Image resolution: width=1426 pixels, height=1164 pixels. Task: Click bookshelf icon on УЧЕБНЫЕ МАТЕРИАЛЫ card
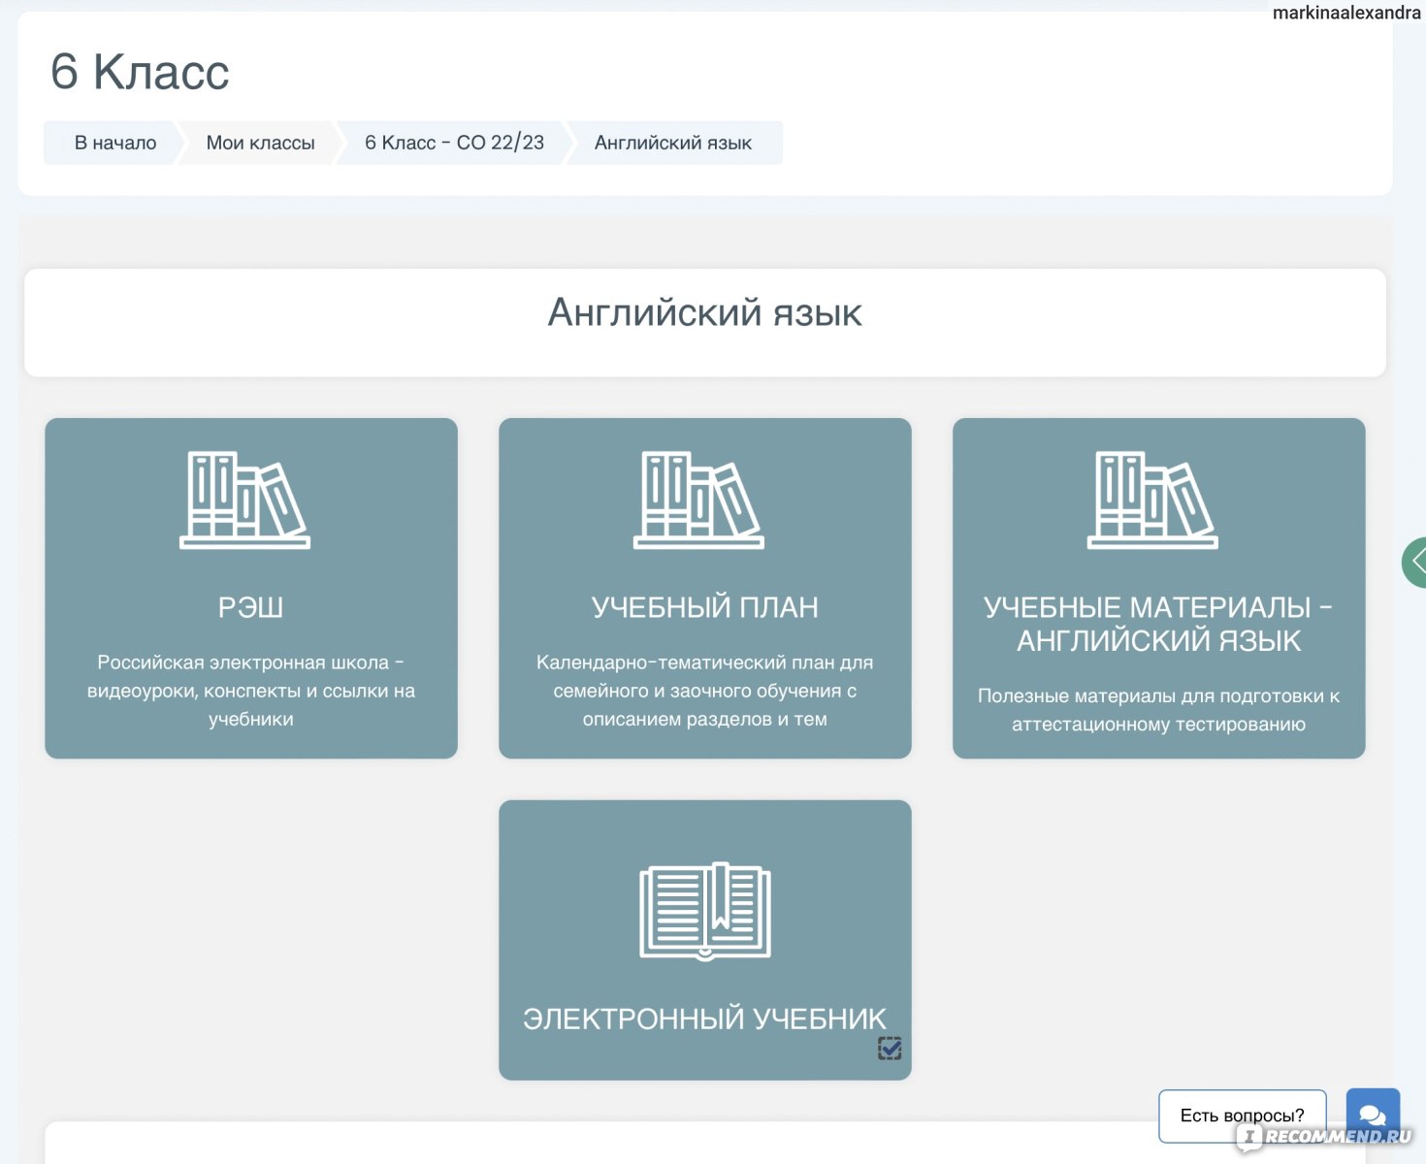point(1153,500)
